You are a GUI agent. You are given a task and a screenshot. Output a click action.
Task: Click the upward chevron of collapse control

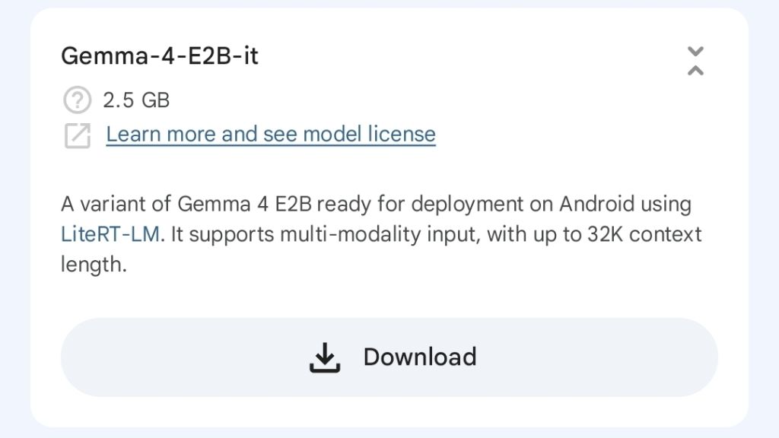point(695,71)
